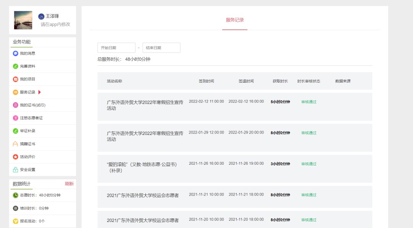Click the user profile avatar photo
This screenshot has width=413, height=228.
(x=23, y=20)
